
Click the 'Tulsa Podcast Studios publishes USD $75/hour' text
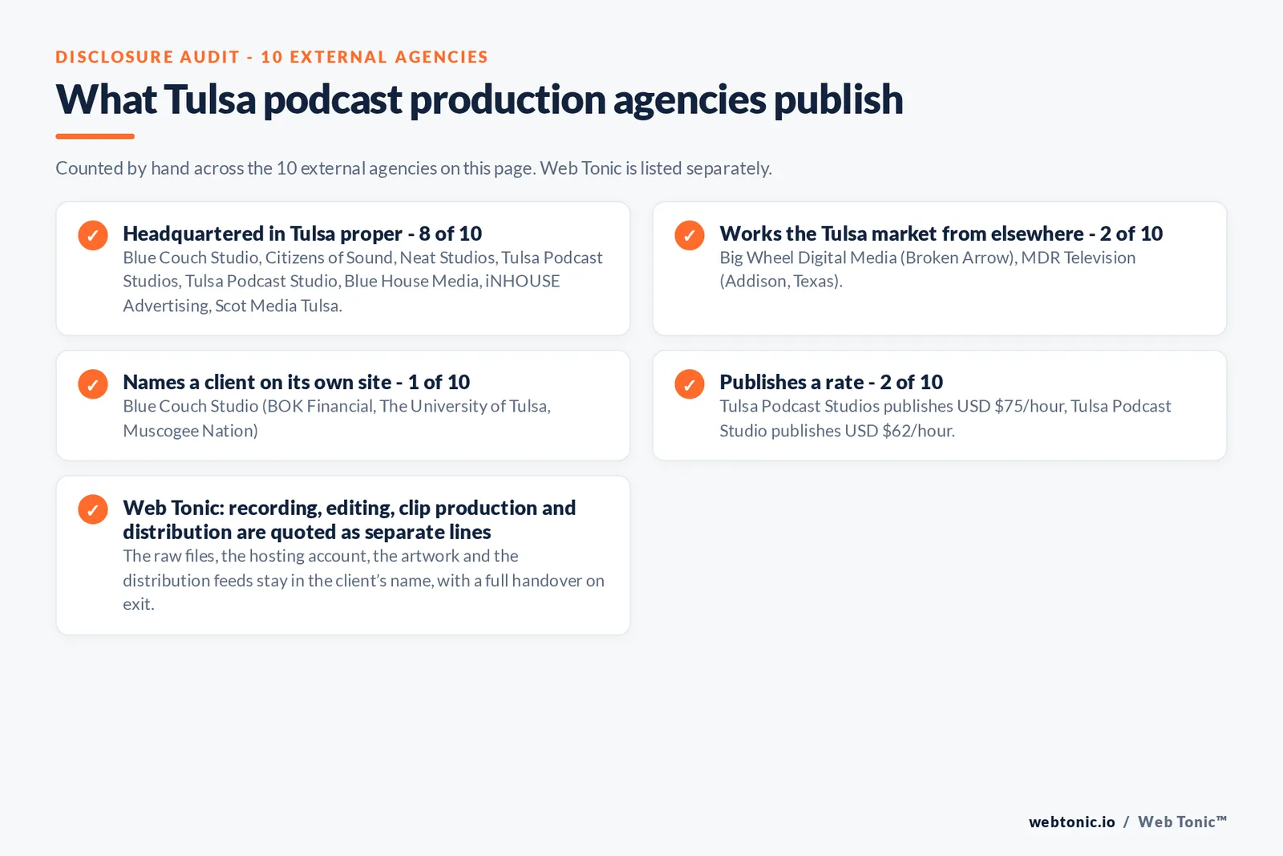coord(945,418)
